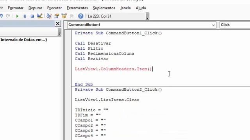Click the Redo toolbar icon
250x140 pixels.
[x=8, y=16]
